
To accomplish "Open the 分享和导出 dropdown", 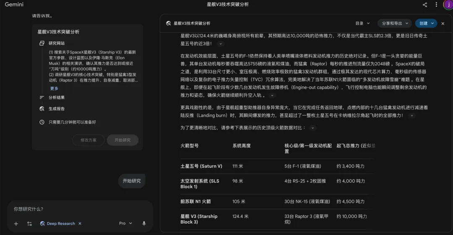I will tap(395, 23).
